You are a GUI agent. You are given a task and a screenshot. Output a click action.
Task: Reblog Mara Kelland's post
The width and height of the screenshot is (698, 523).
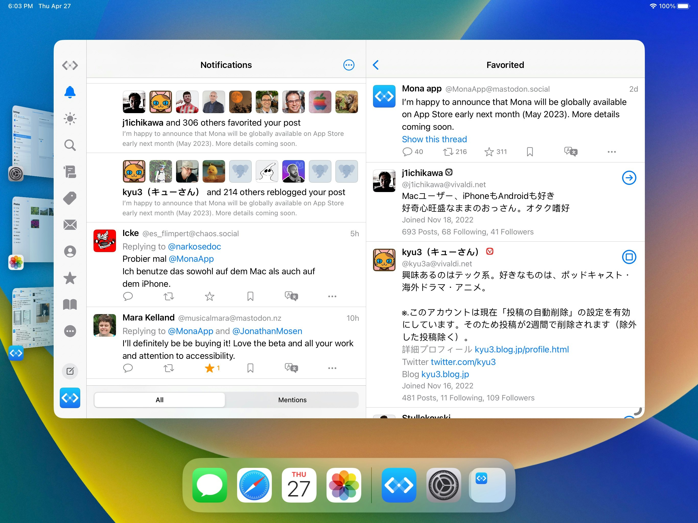pos(169,368)
